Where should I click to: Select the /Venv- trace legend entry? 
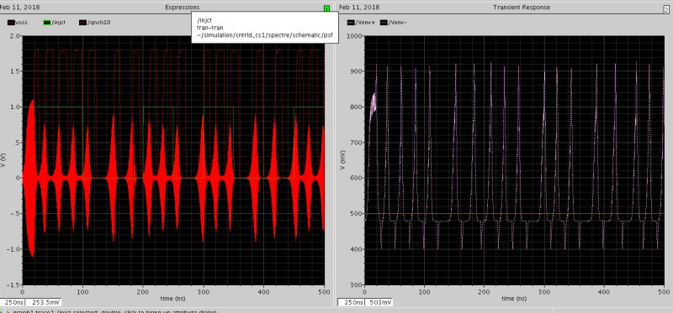393,23
